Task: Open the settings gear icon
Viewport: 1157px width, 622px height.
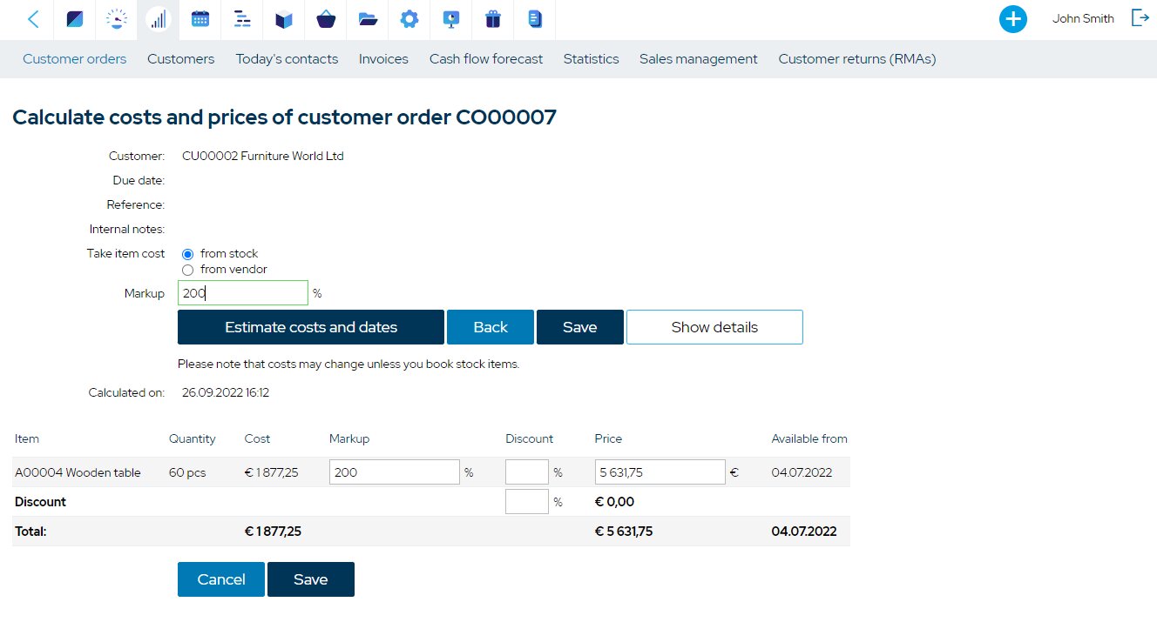Action: click(x=409, y=19)
